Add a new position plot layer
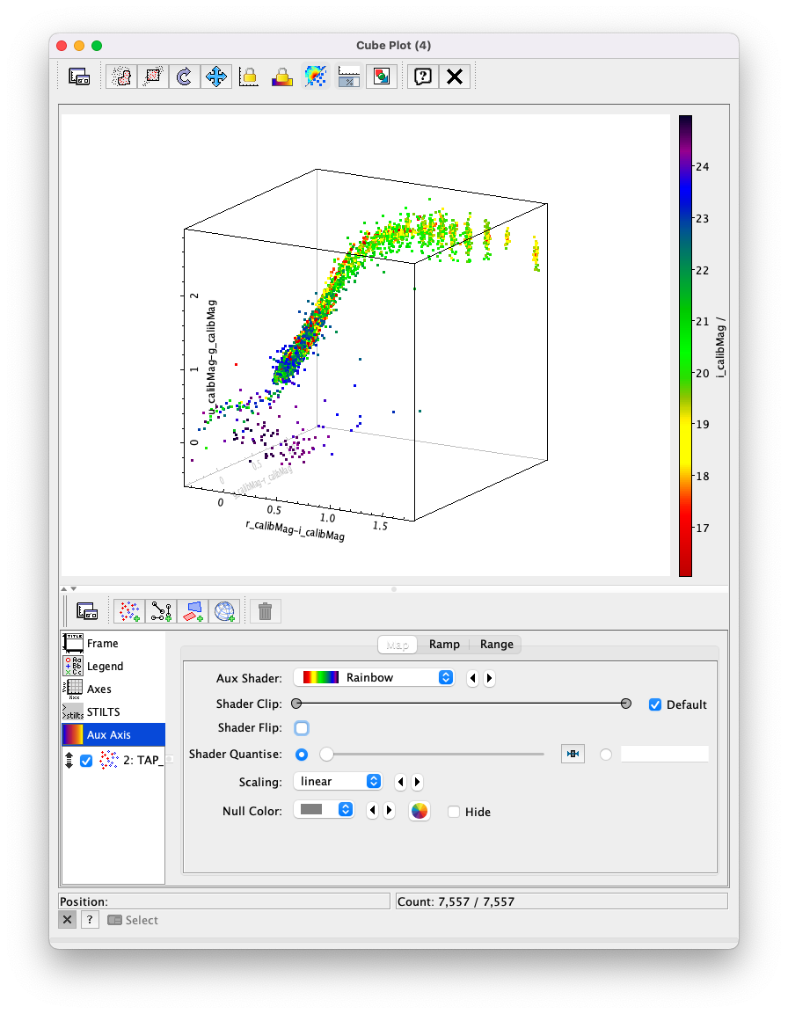788x1014 pixels. [x=129, y=610]
